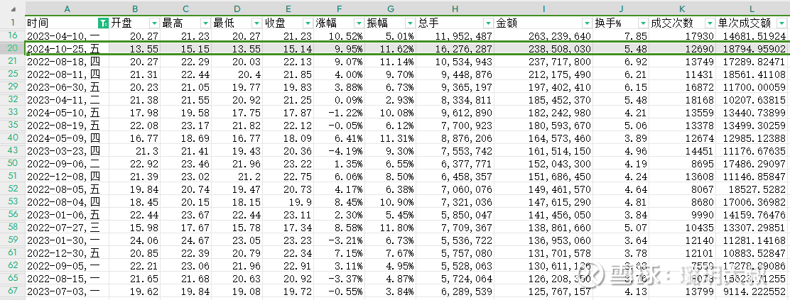The width and height of the screenshot is (790, 300).
Task: Select column C header
Action: pos(186,9)
